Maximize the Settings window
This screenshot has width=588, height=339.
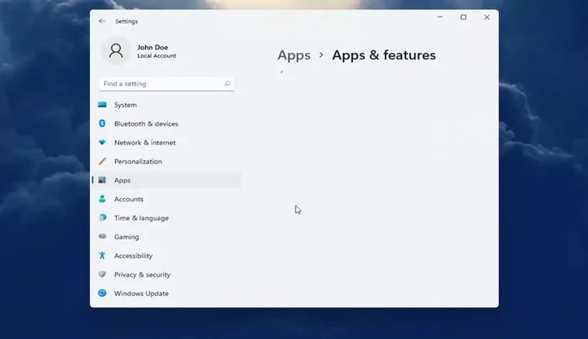coord(463,18)
